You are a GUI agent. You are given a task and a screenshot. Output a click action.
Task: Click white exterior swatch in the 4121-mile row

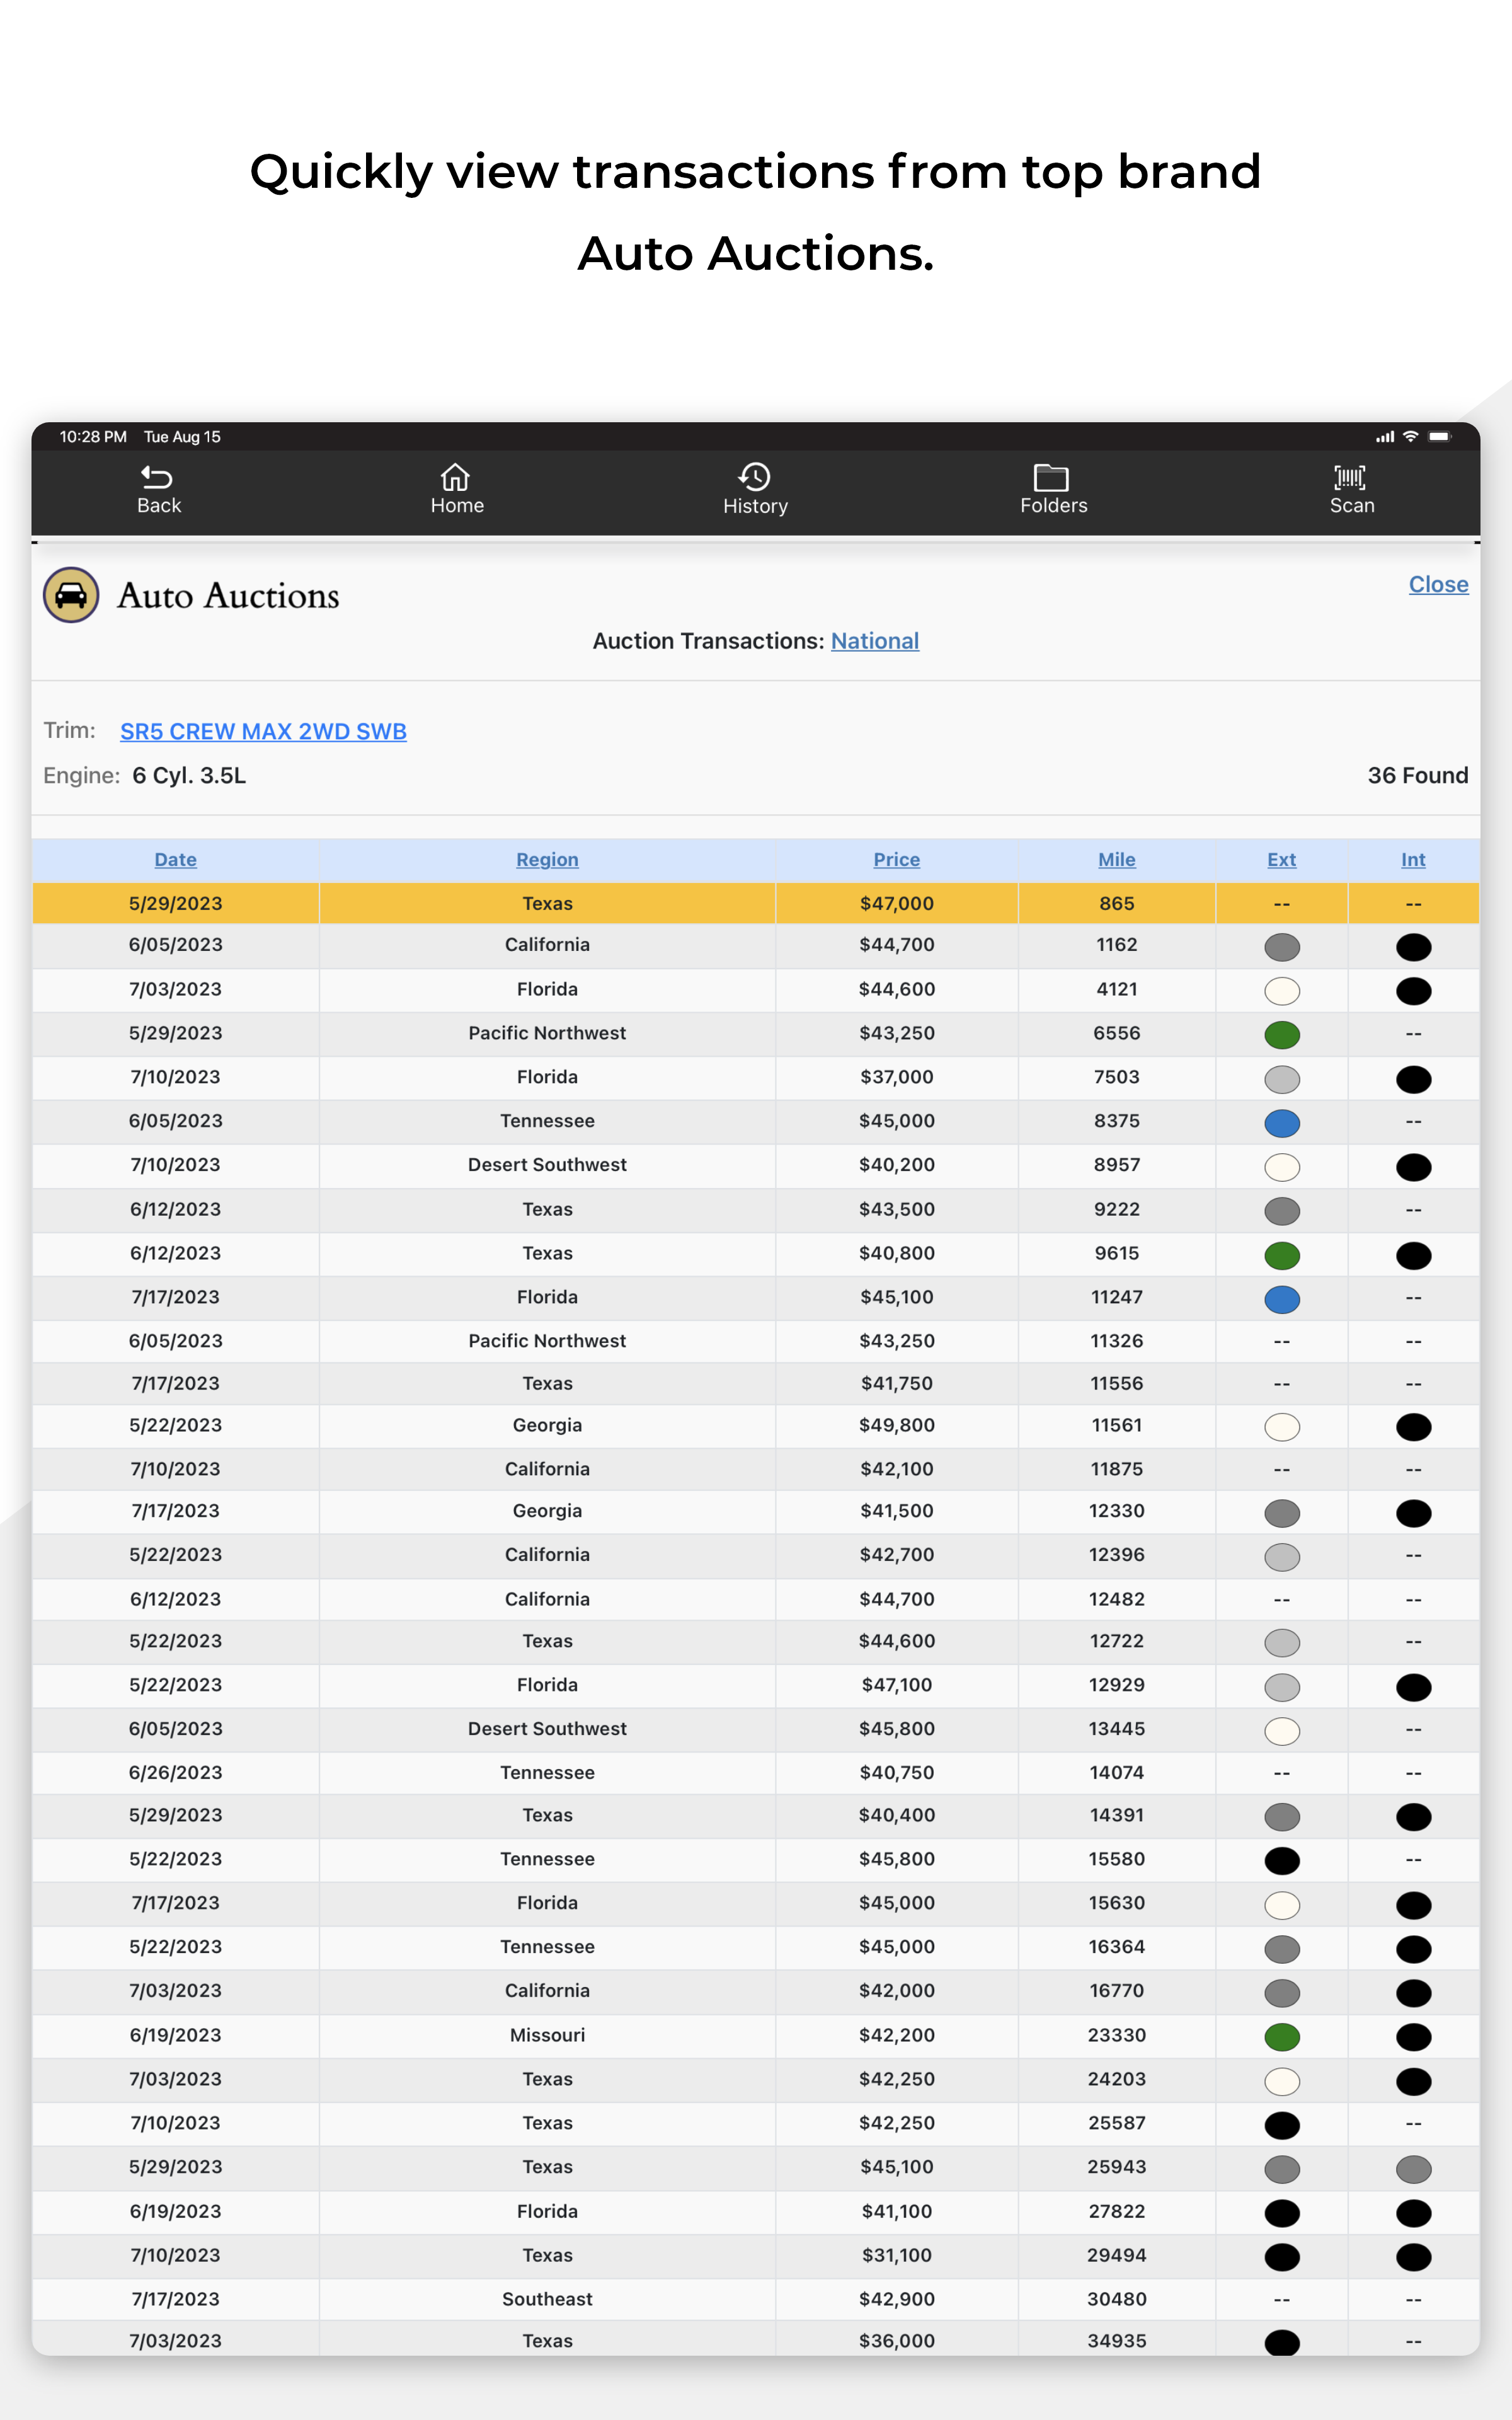point(1282,991)
